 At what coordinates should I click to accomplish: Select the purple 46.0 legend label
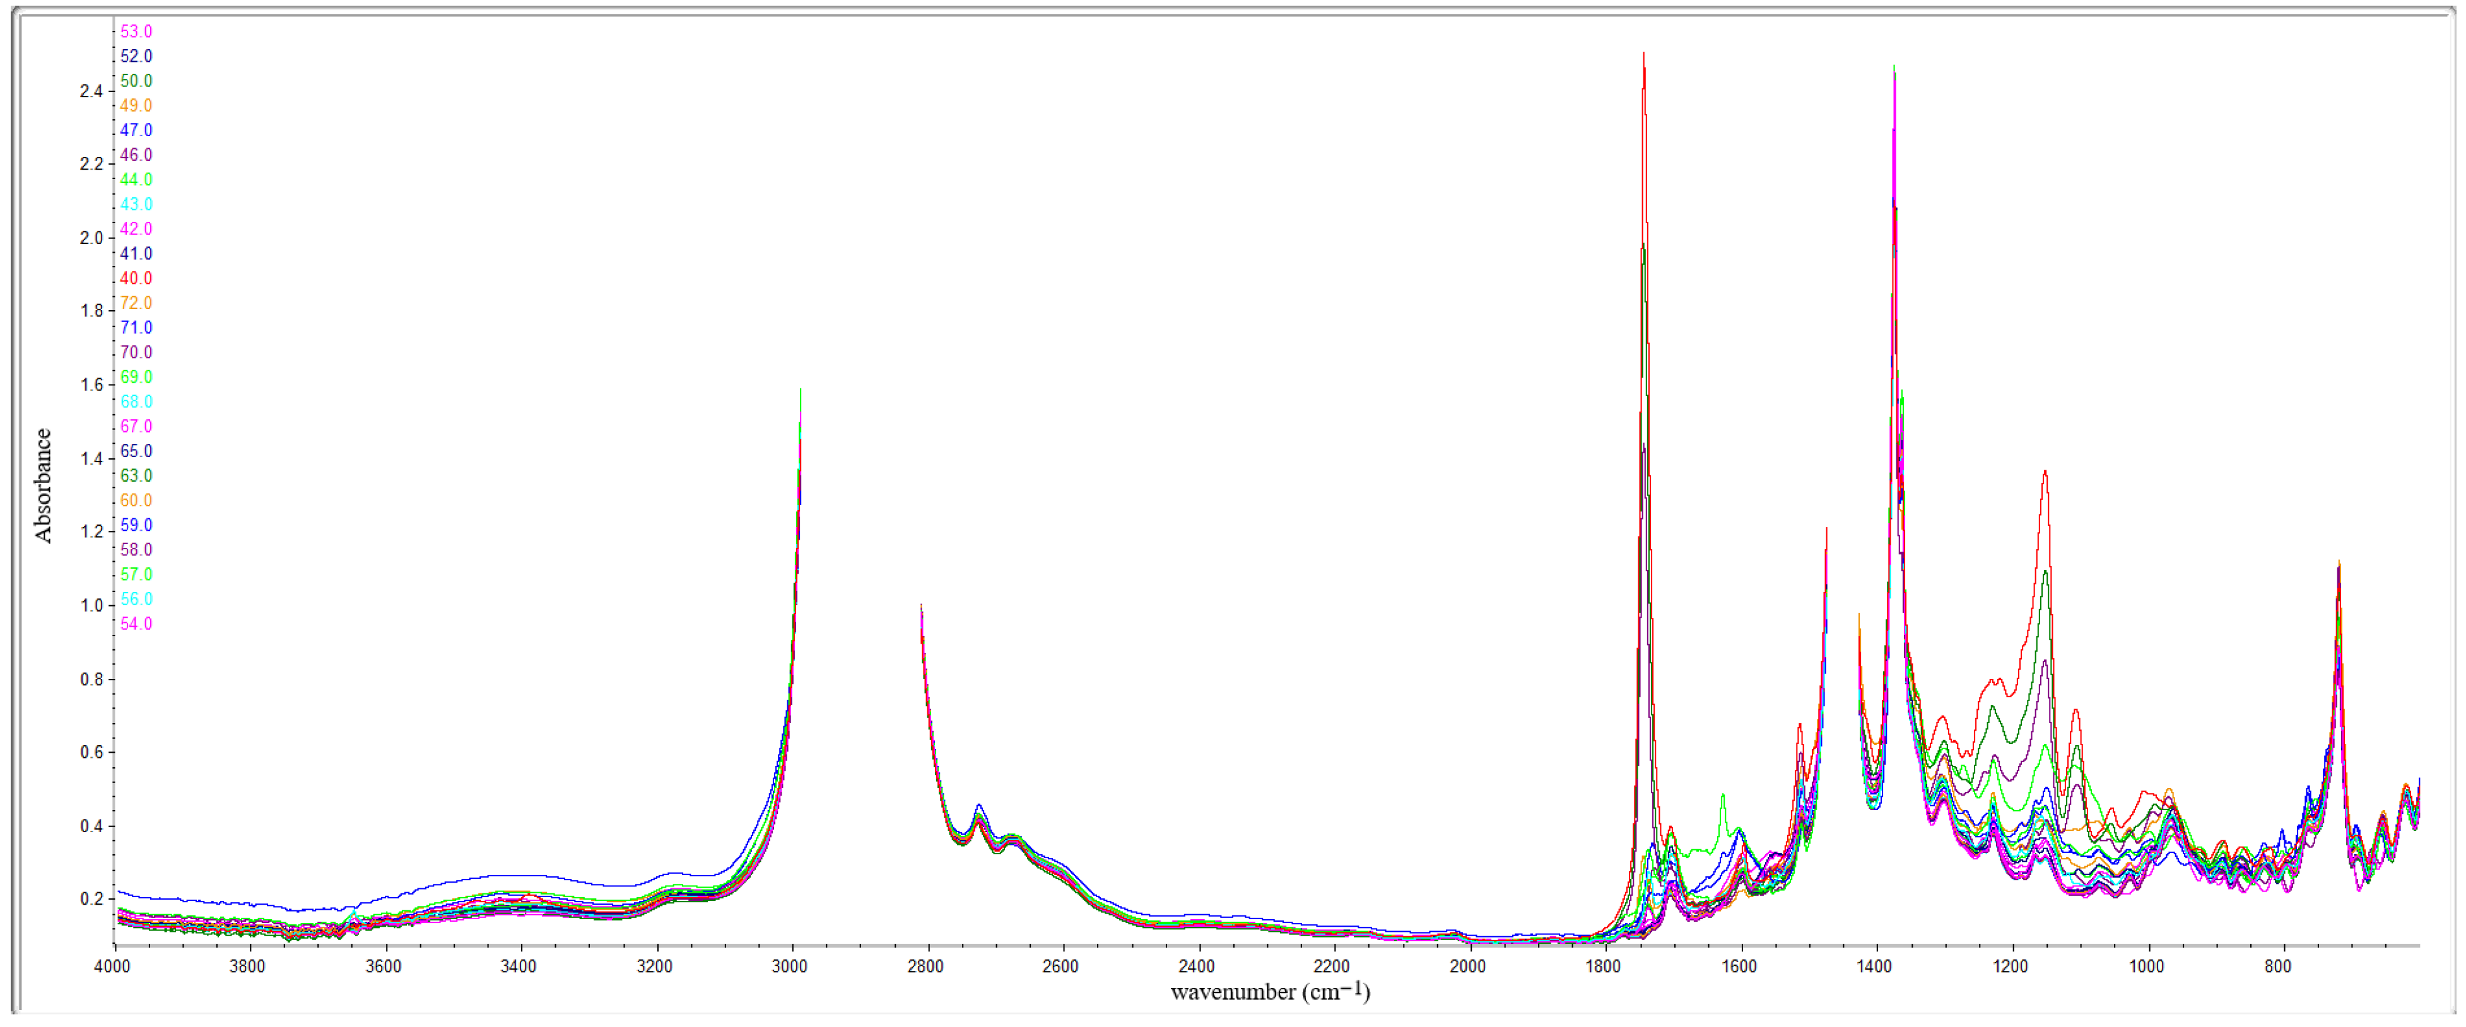[x=136, y=155]
